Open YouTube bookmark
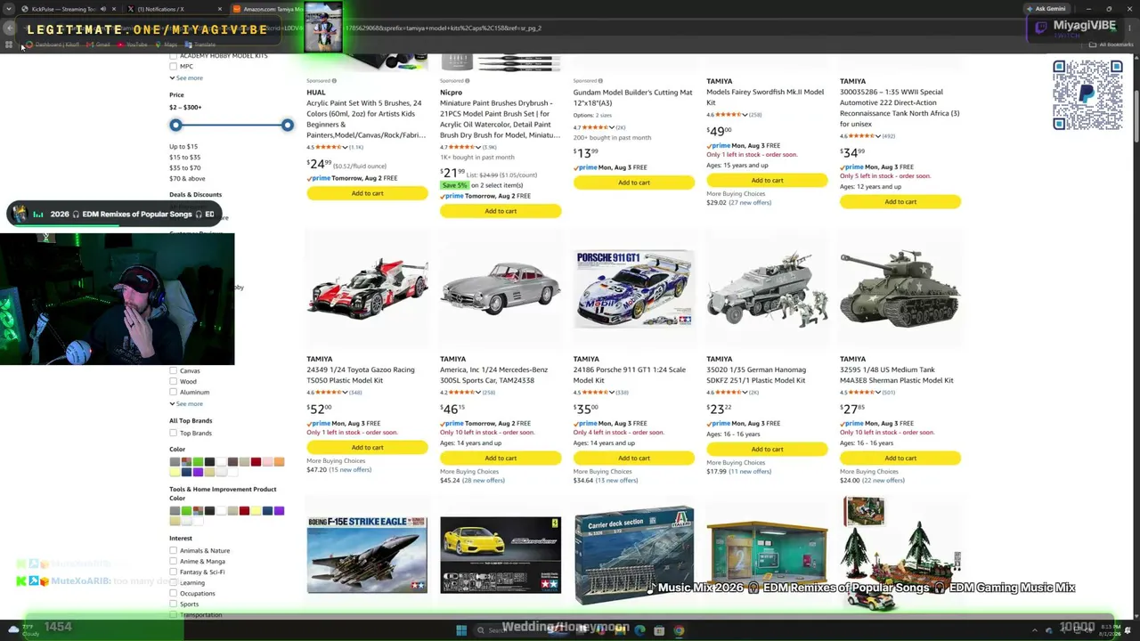Viewport: 1140px width, 641px height. (132, 45)
